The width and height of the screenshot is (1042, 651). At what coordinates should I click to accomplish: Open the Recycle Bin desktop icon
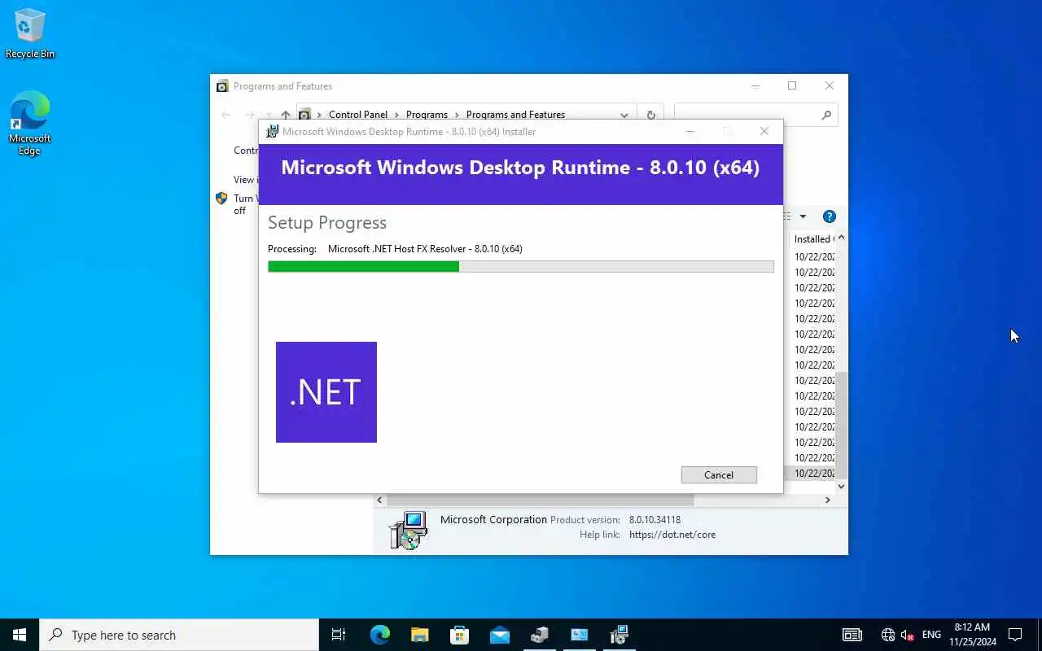[30, 33]
